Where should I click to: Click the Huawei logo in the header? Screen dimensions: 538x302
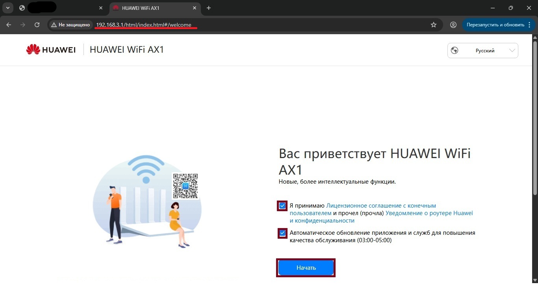click(51, 50)
